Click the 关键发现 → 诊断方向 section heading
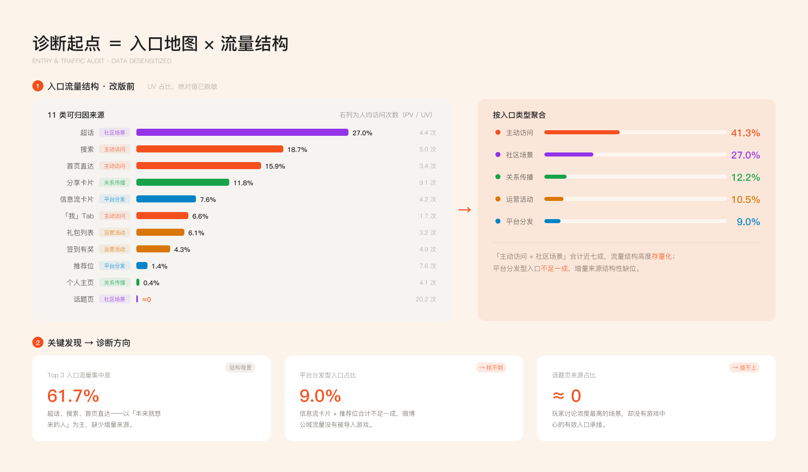Image resolution: width=808 pixels, height=472 pixels. click(89, 343)
